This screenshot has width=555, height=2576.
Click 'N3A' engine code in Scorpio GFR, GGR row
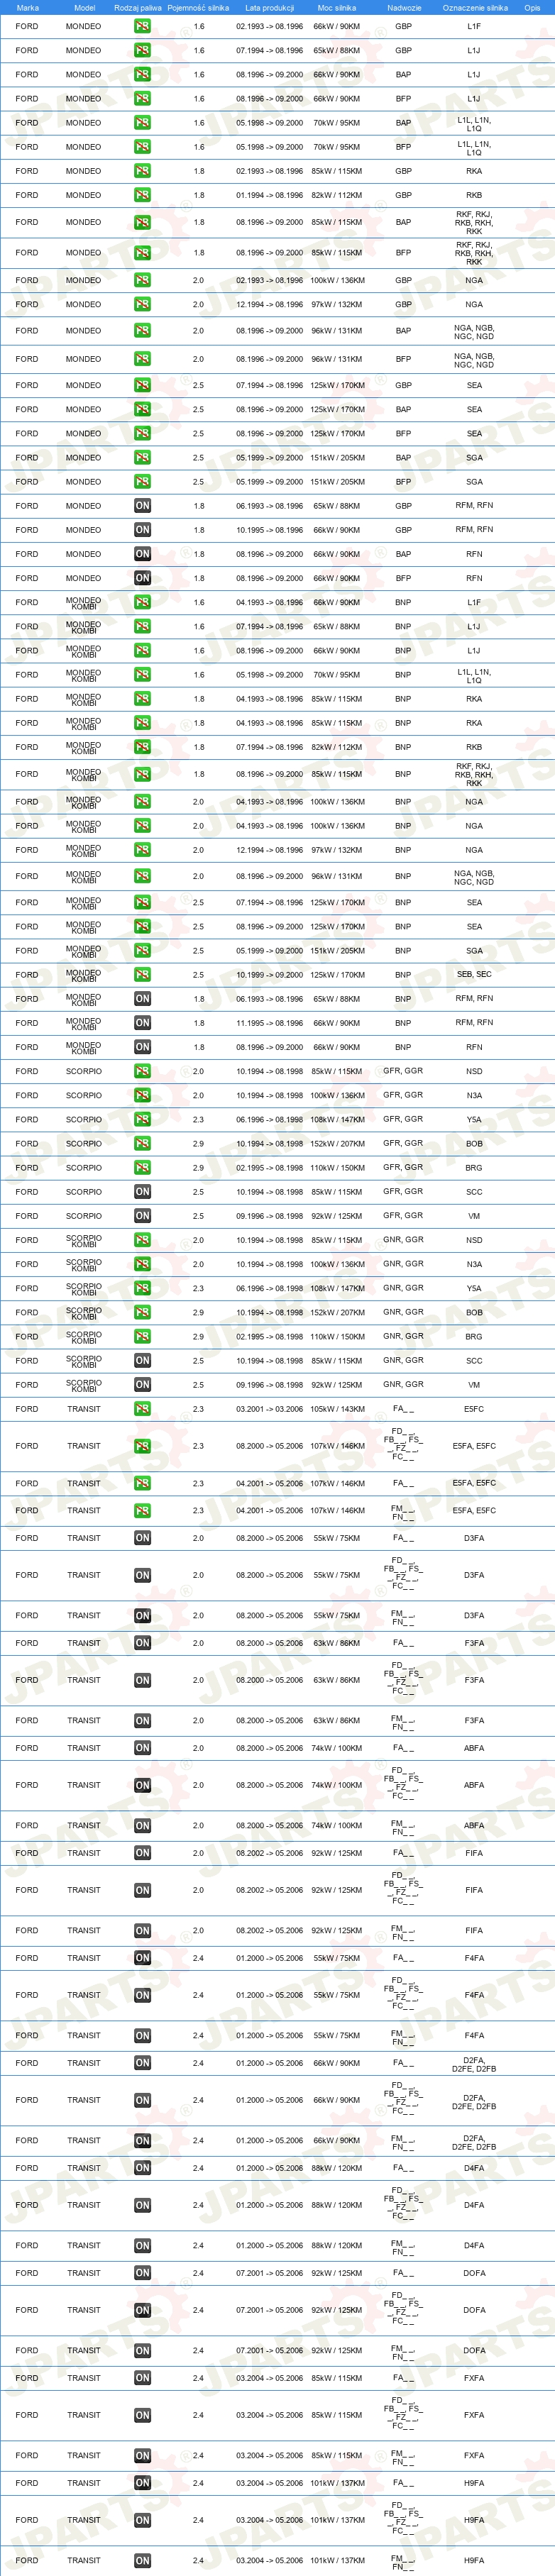point(474,1095)
